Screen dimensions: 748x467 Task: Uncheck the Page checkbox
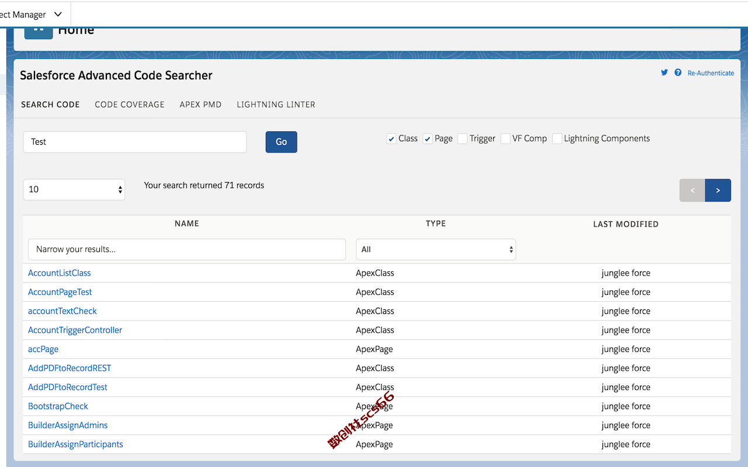pos(428,139)
